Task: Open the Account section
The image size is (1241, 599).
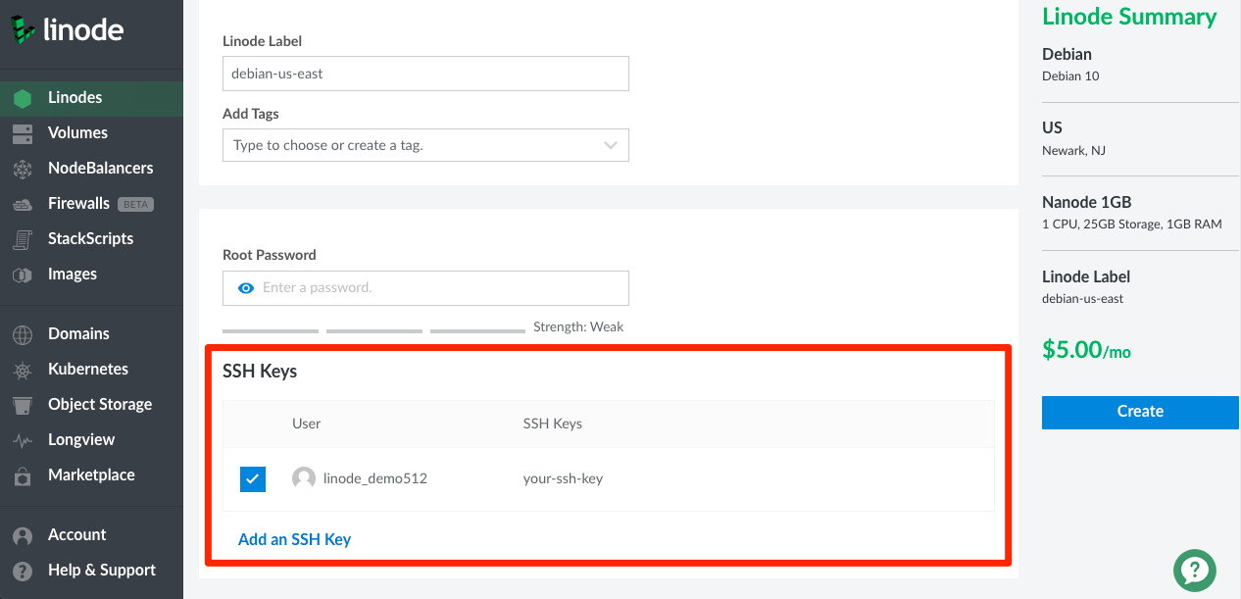Action: tap(76, 535)
